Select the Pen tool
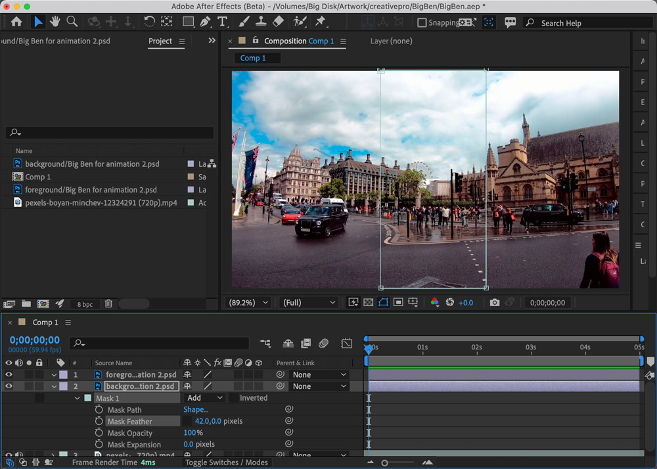Viewport: 657px width, 469px height. click(x=206, y=22)
